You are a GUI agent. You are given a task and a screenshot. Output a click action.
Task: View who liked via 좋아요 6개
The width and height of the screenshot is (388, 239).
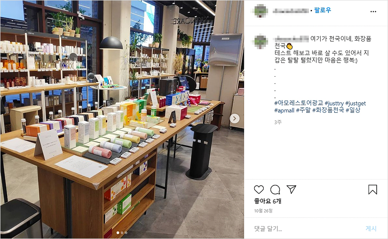tap(268, 201)
